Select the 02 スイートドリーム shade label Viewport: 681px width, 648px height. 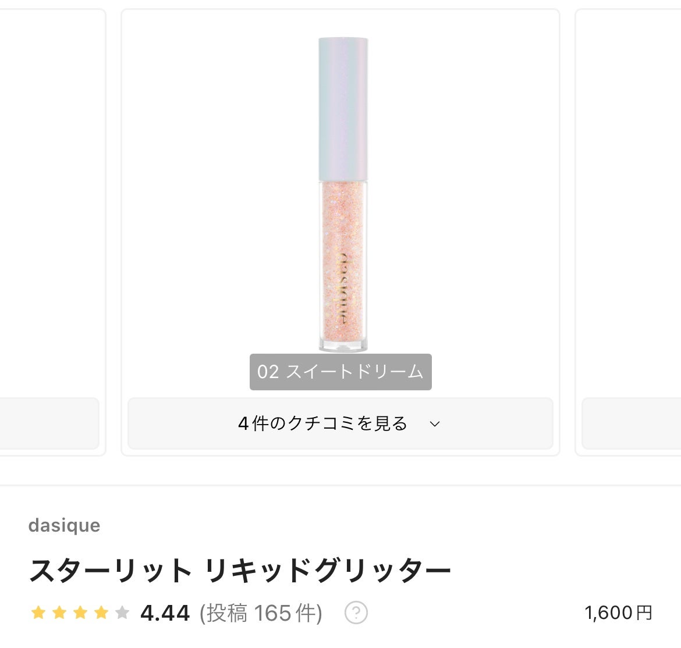340,372
